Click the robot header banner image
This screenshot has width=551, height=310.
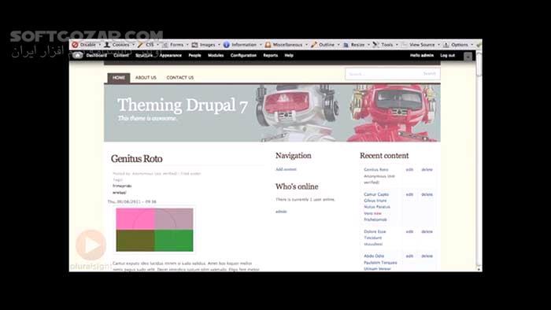coord(272,113)
